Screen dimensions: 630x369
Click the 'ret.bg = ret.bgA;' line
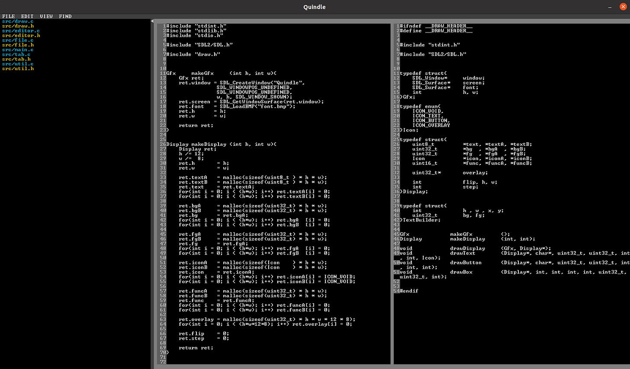(x=214, y=215)
